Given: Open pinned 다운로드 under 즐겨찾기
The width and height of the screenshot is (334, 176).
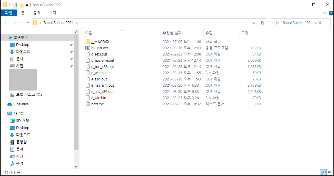Looking at the screenshot, I should 23,52.
